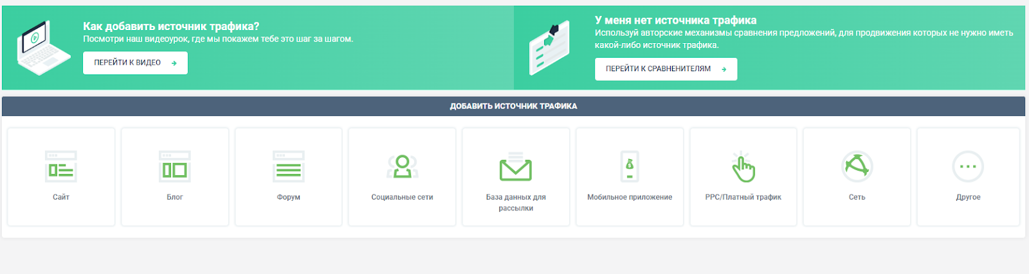Click the Другое label text
Image resolution: width=1029 pixels, height=274 pixels.
(968, 197)
